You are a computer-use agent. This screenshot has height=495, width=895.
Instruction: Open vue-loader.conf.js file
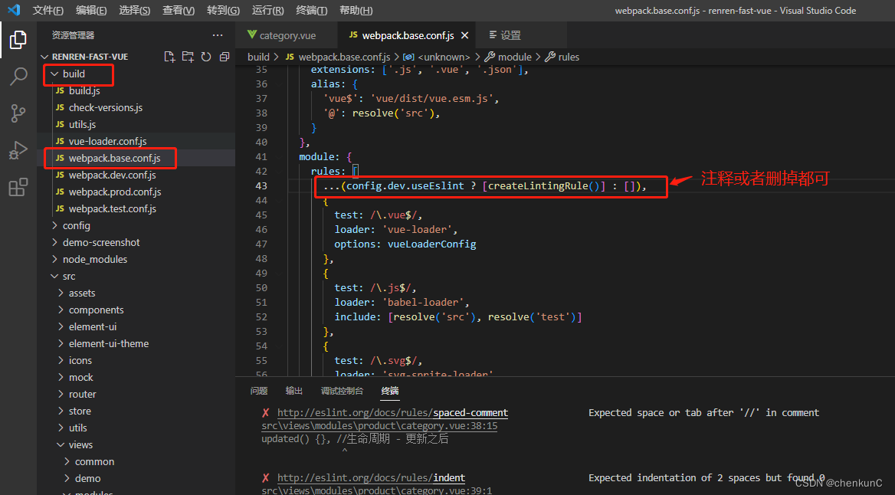[x=136, y=141]
